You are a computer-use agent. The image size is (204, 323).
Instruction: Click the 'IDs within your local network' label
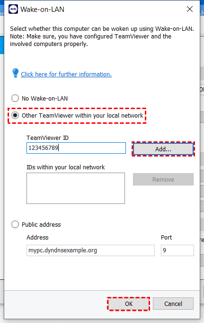tap(66, 167)
